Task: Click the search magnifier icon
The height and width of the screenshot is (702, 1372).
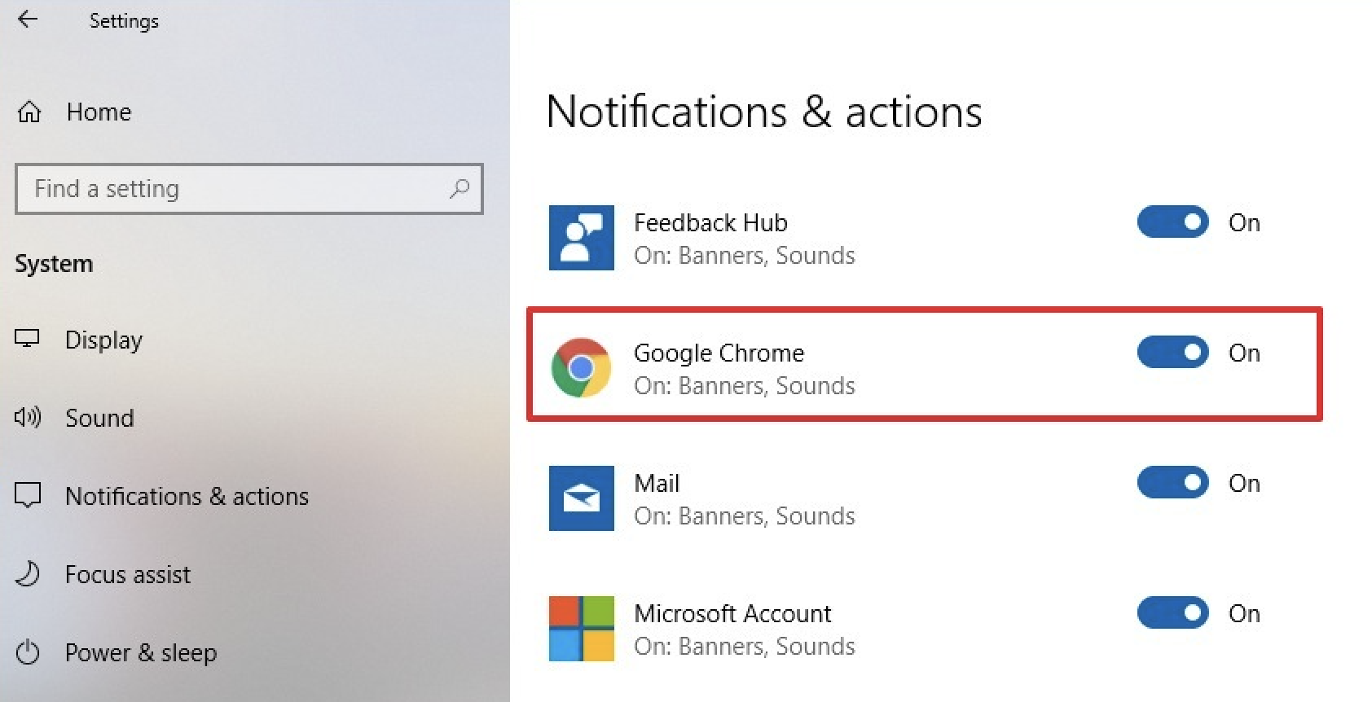Action: [x=460, y=189]
